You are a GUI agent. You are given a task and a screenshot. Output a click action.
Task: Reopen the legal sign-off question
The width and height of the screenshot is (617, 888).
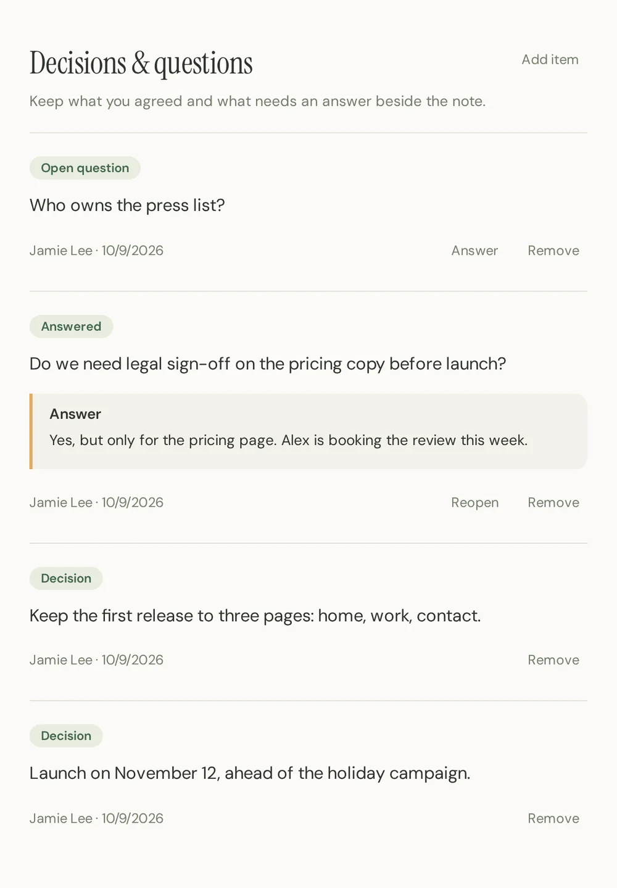click(x=474, y=502)
